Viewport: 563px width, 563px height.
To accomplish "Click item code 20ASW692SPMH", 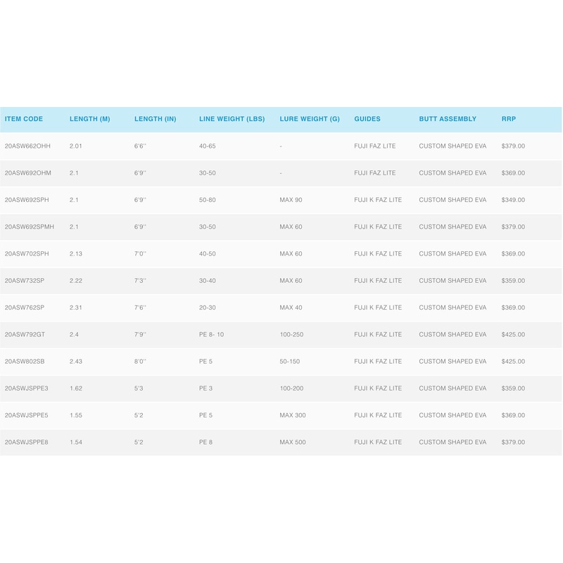I will point(29,227).
